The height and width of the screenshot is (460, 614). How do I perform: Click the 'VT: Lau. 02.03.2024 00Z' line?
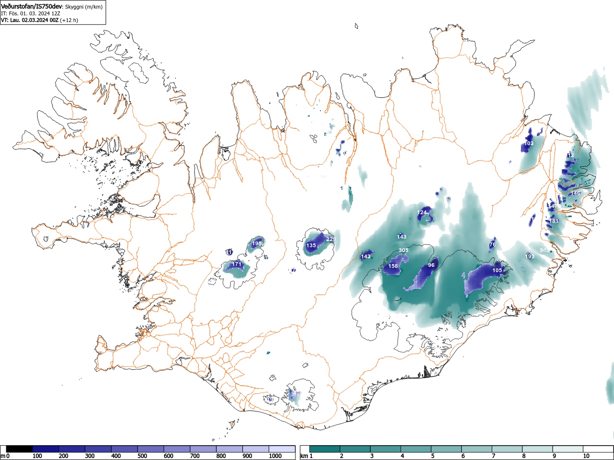point(30,20)
